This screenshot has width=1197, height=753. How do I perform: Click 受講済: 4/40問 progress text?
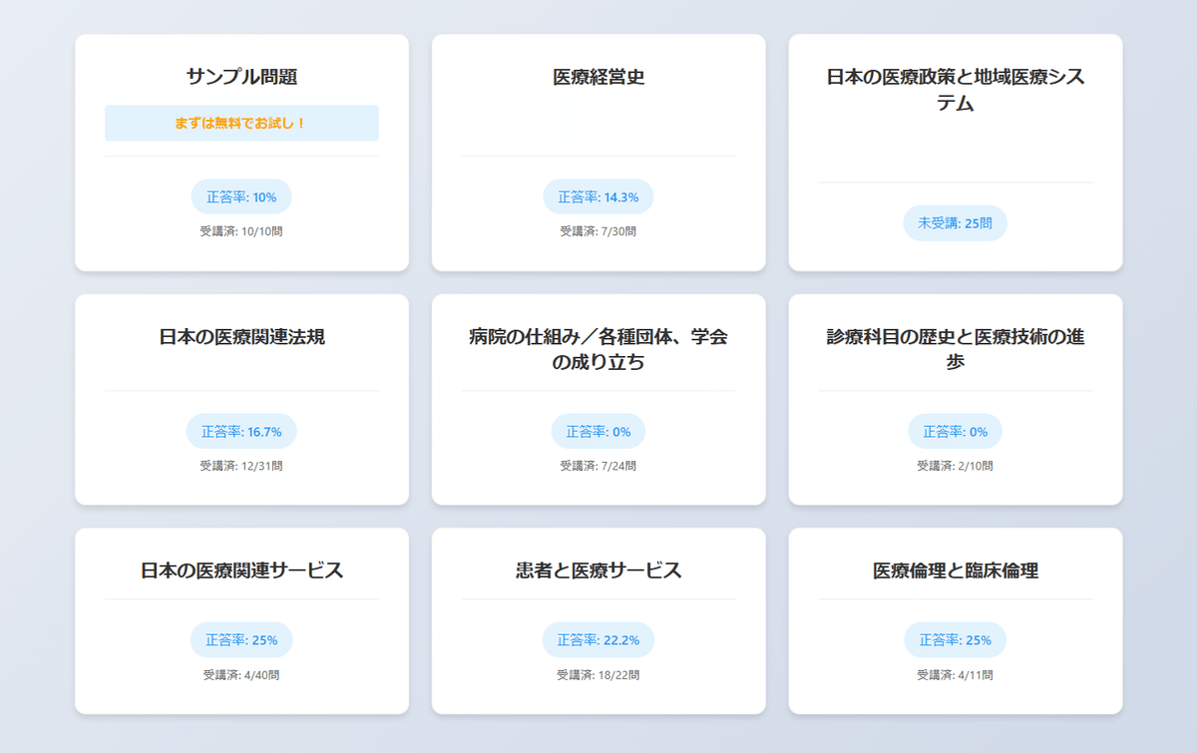click(x=241, y=675)
